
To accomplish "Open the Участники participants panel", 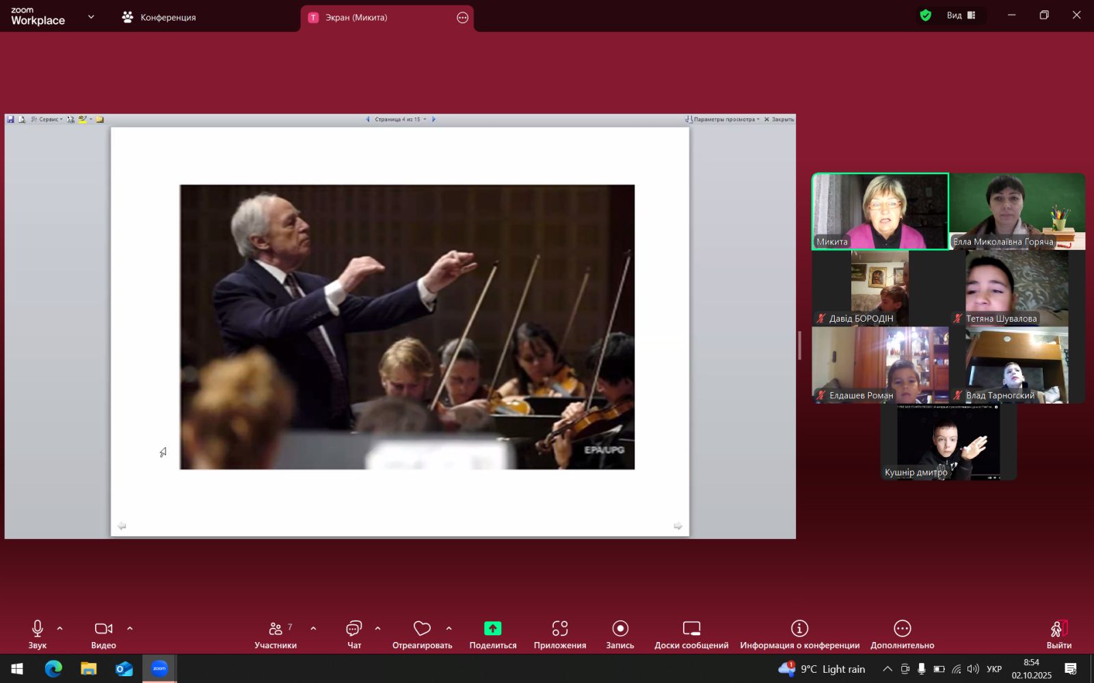I will coord(276,634).
